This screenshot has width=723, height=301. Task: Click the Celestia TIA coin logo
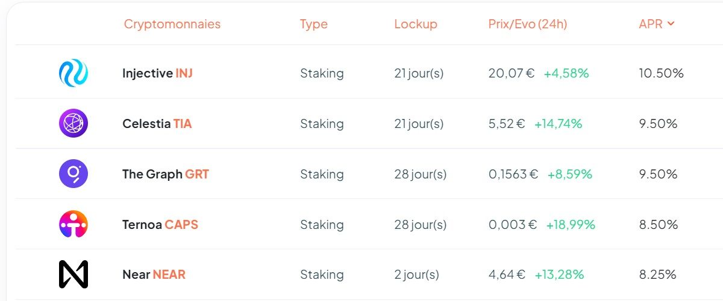tap(74, 124)
